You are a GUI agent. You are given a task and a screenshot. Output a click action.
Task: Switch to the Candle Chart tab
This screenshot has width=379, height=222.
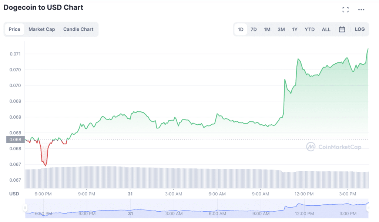click(x=78, y=29)
